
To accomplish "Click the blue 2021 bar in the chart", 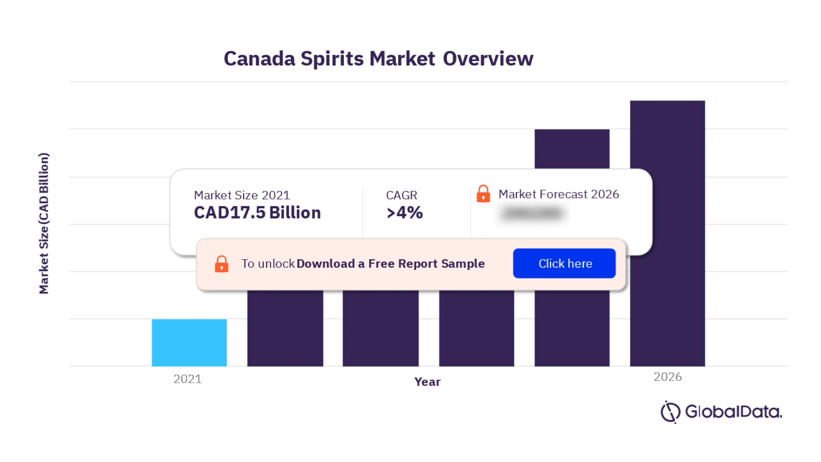I will tap(189, 342).
